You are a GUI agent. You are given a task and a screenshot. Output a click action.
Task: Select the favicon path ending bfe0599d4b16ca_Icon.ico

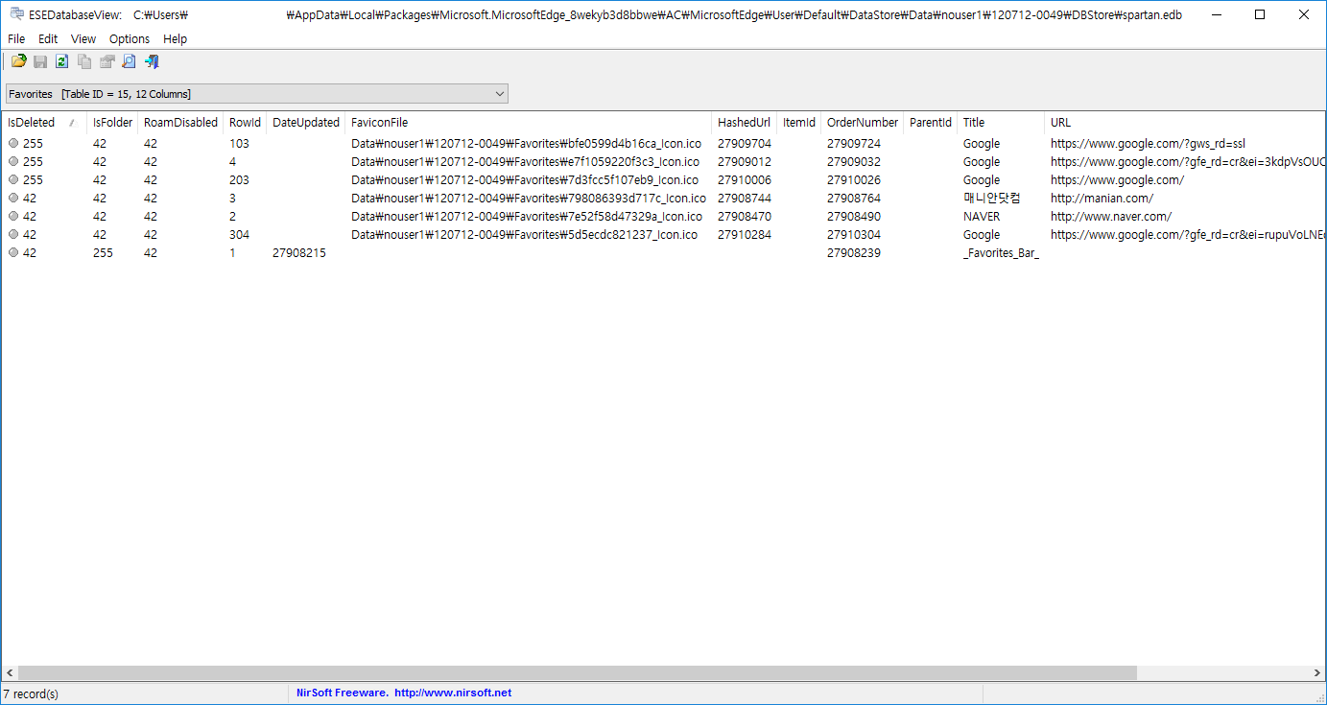(526, 143)
